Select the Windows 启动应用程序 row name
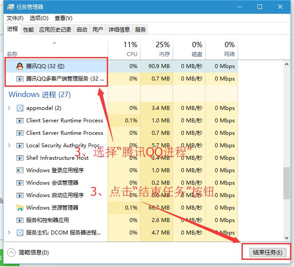 (x=55, y=195)
